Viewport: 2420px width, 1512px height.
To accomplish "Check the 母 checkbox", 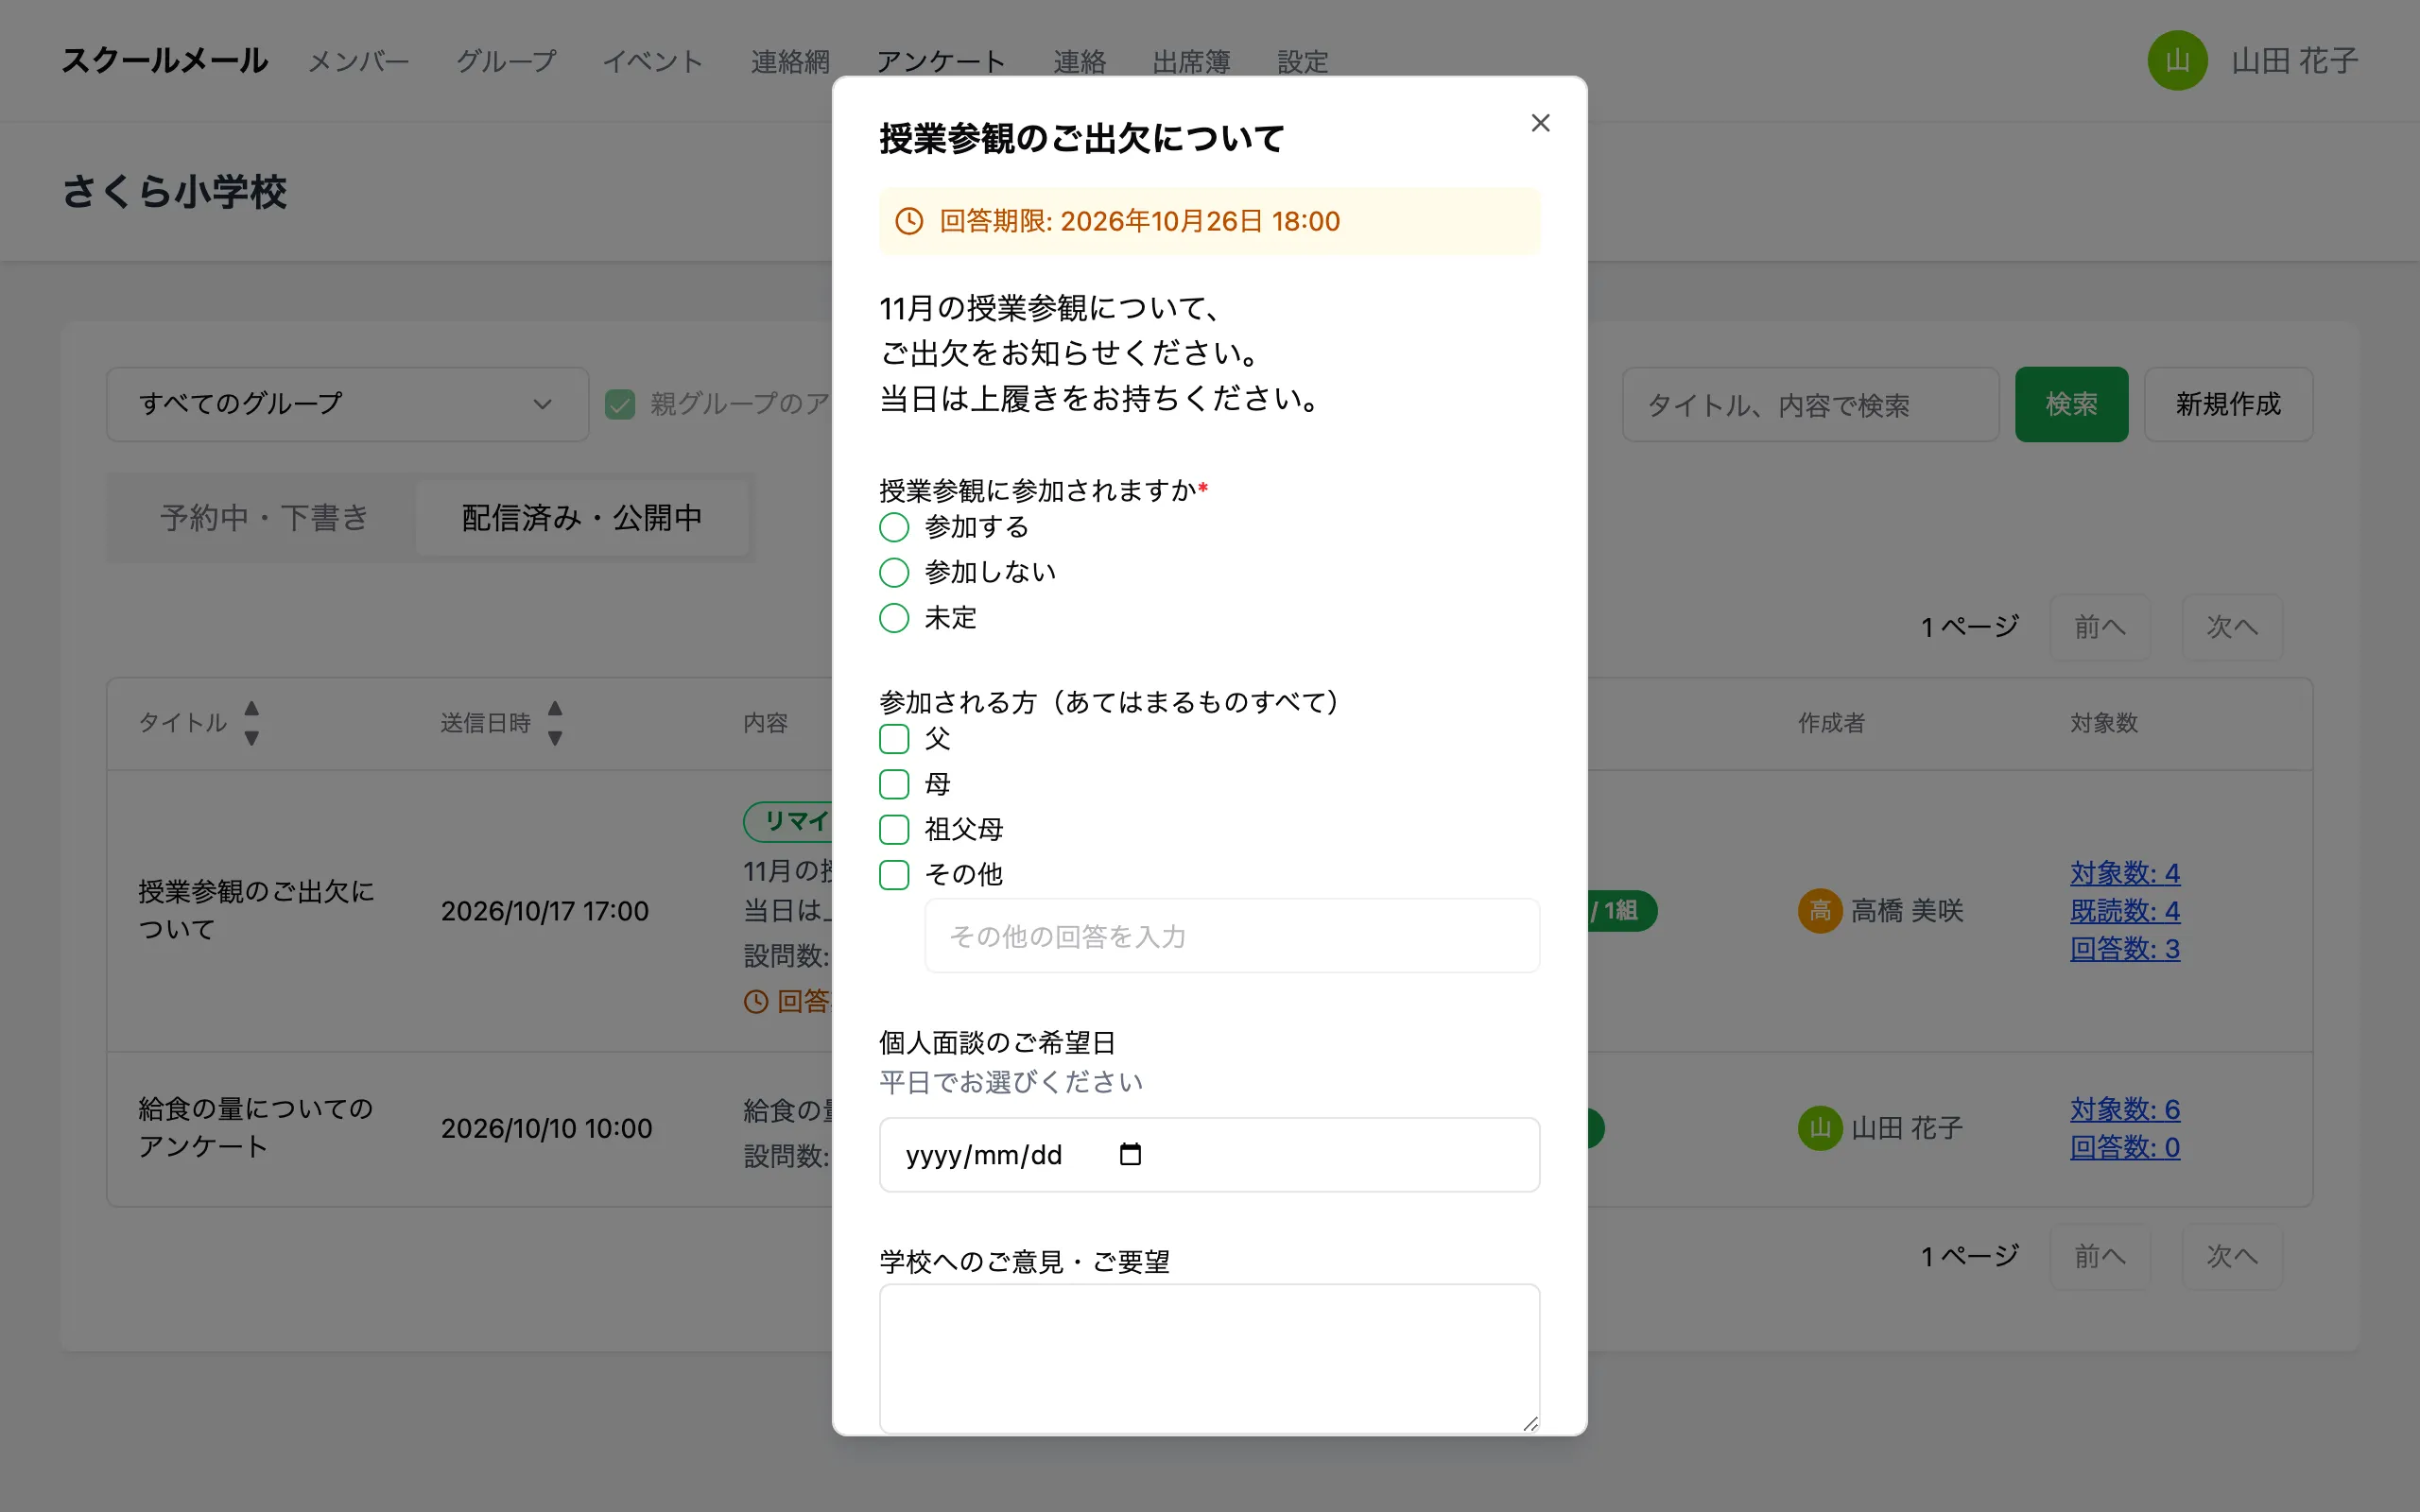I will click(x=894, y=784).
